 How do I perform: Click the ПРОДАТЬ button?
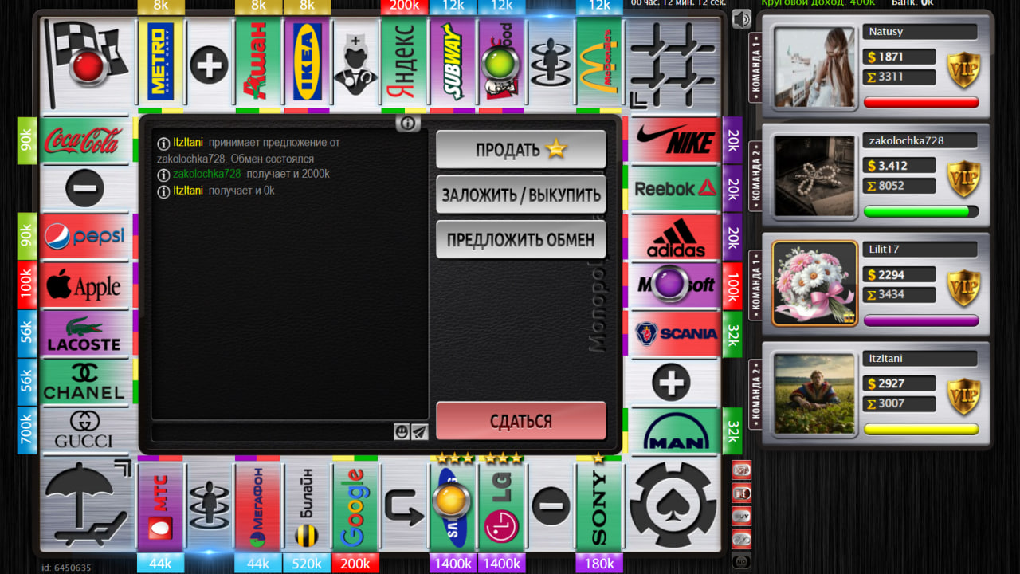tap(521, 149)
